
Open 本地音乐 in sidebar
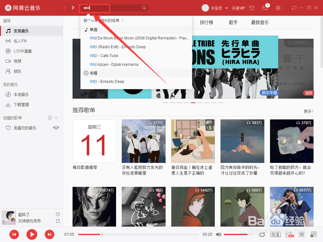(32, 95)
